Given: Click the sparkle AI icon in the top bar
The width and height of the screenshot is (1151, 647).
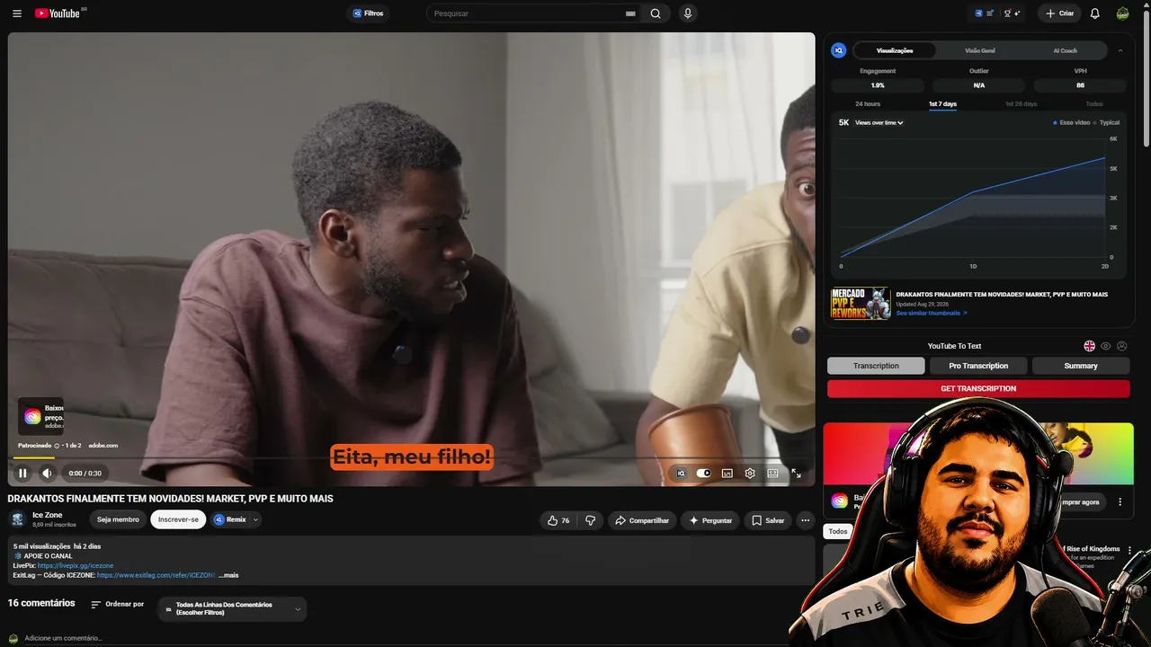Looking at the screenshot, I should coord(1017,13).
